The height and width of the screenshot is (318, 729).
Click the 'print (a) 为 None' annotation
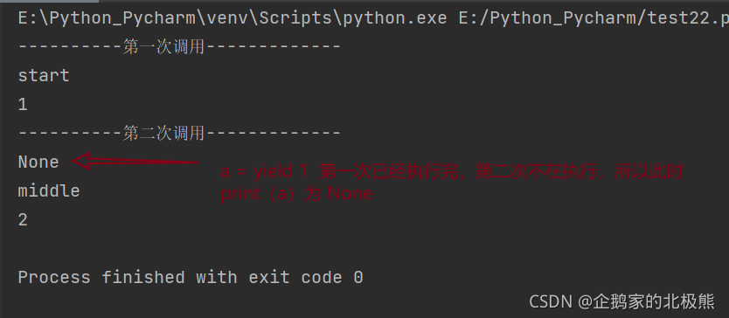(x=296, y=193)
